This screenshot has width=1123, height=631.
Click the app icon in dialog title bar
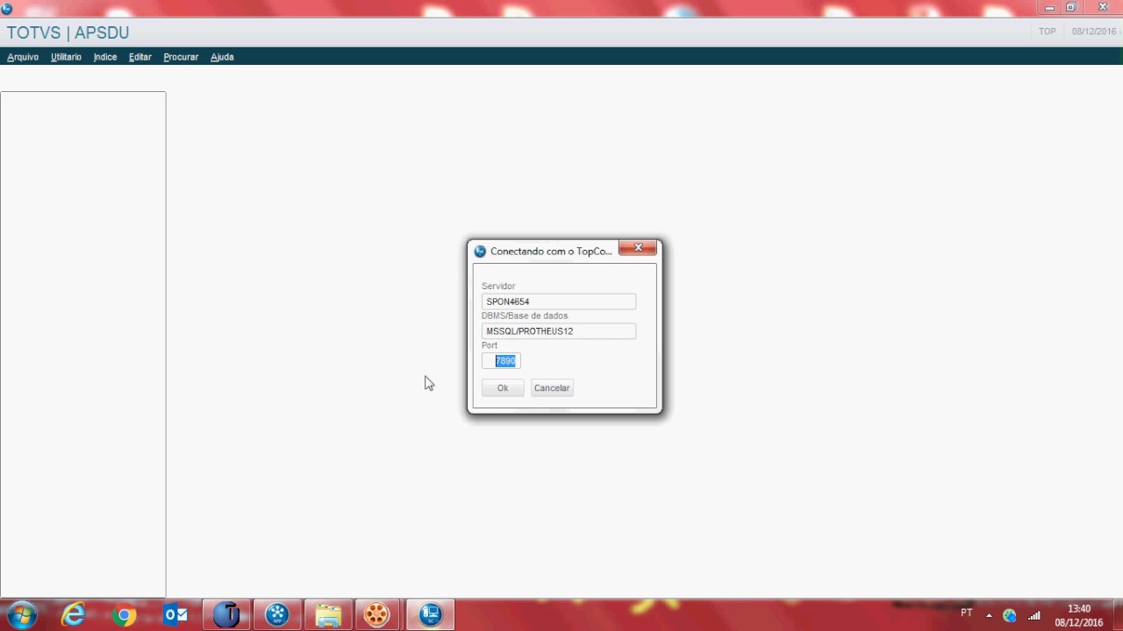(480, 252)
